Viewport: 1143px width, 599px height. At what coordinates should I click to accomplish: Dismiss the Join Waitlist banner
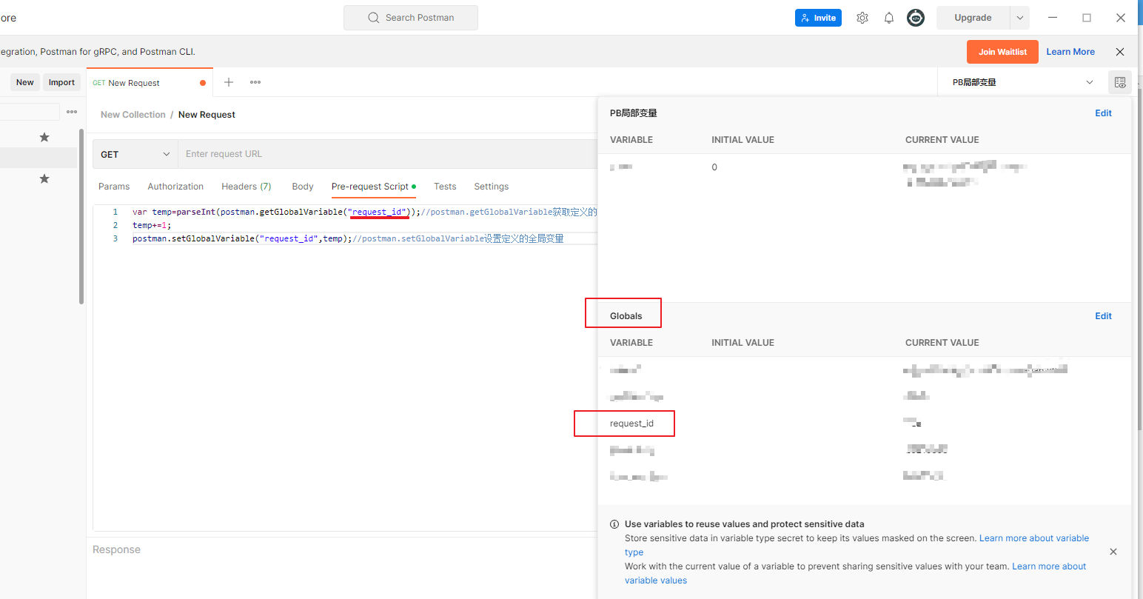[1120, 52]
